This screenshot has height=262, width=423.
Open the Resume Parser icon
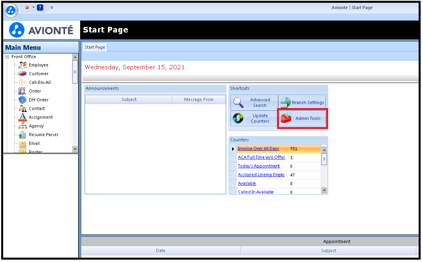tap(22, 135)
